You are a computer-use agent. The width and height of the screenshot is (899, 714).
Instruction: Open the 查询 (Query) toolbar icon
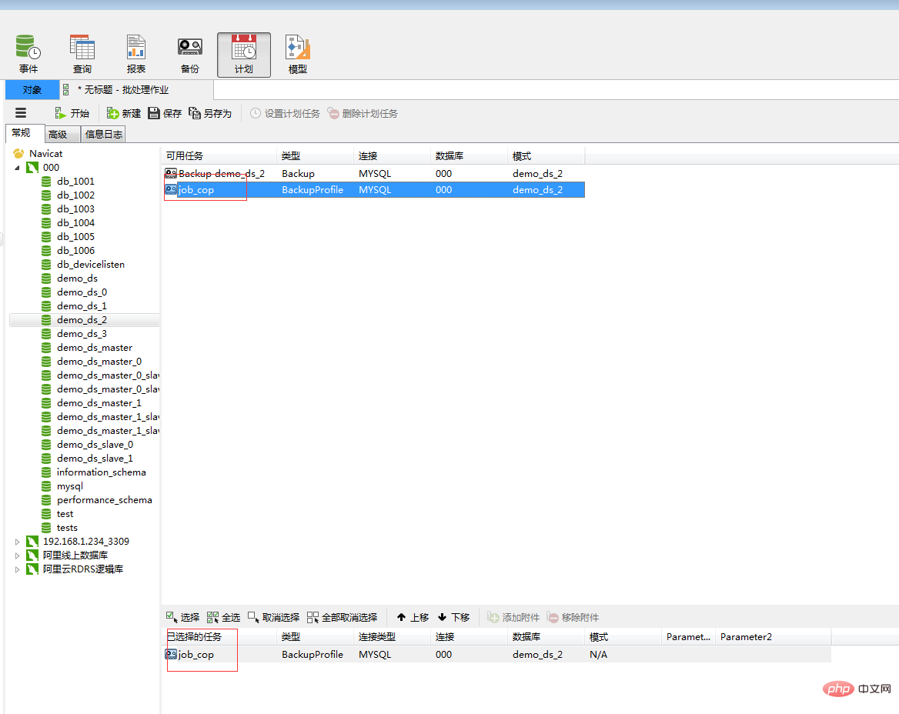click(x=82, y=54)
